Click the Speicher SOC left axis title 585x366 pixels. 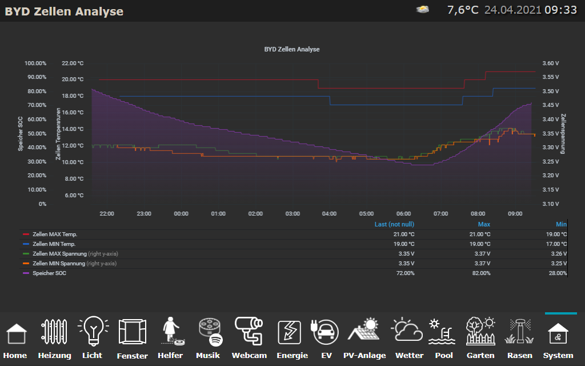[21, 134]
